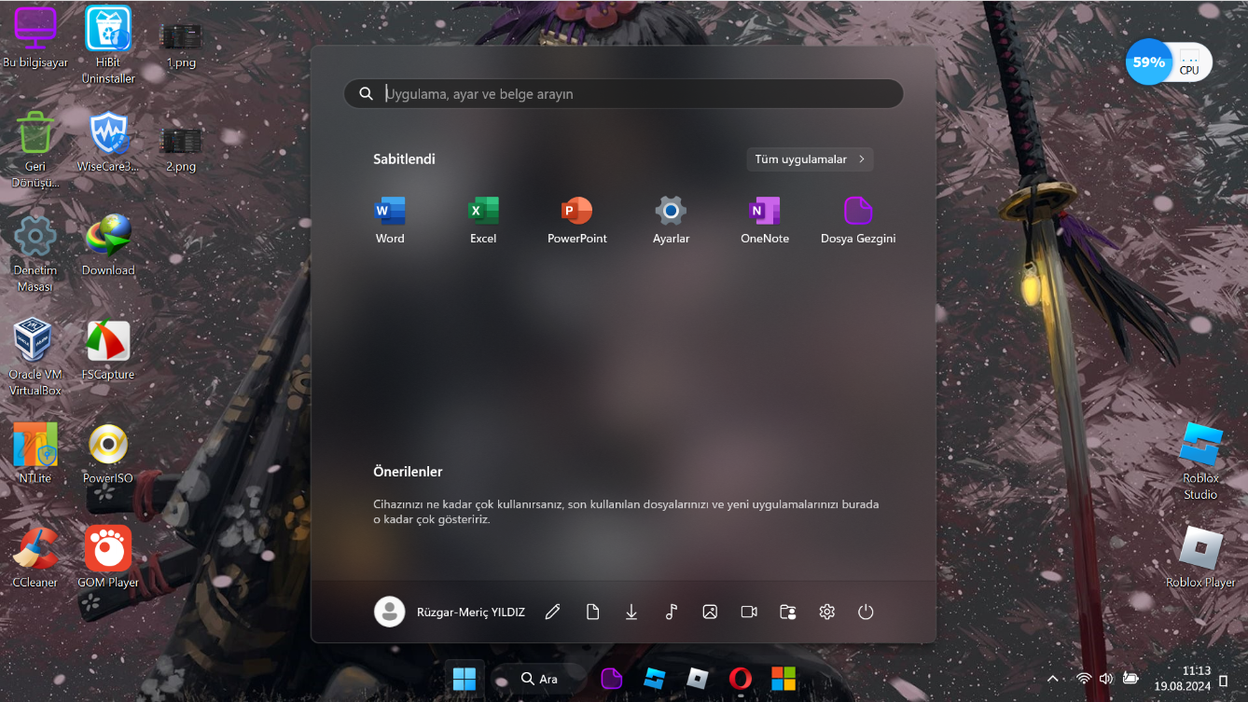Open the Music folder icon in Start footer
Viewport: 1248px width, 702px height.
coord(671,612)
